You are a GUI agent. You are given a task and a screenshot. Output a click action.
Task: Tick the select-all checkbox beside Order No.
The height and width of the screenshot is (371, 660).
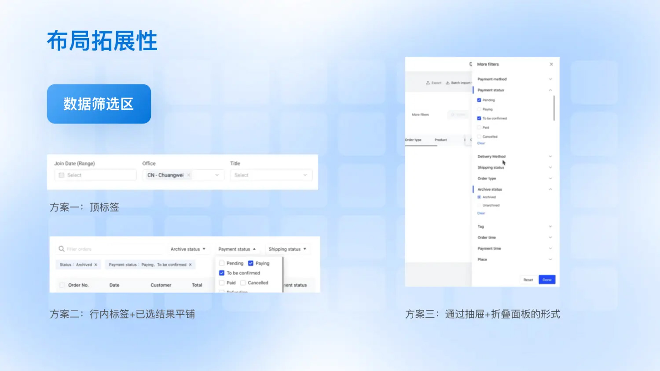click(x=62, y=285)
